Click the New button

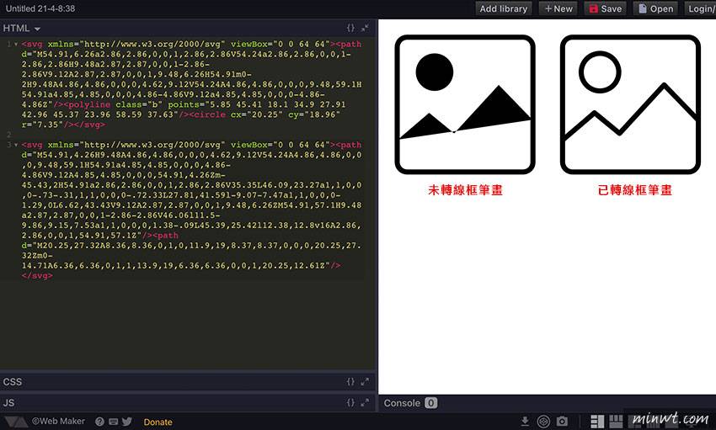click(558, 8)
